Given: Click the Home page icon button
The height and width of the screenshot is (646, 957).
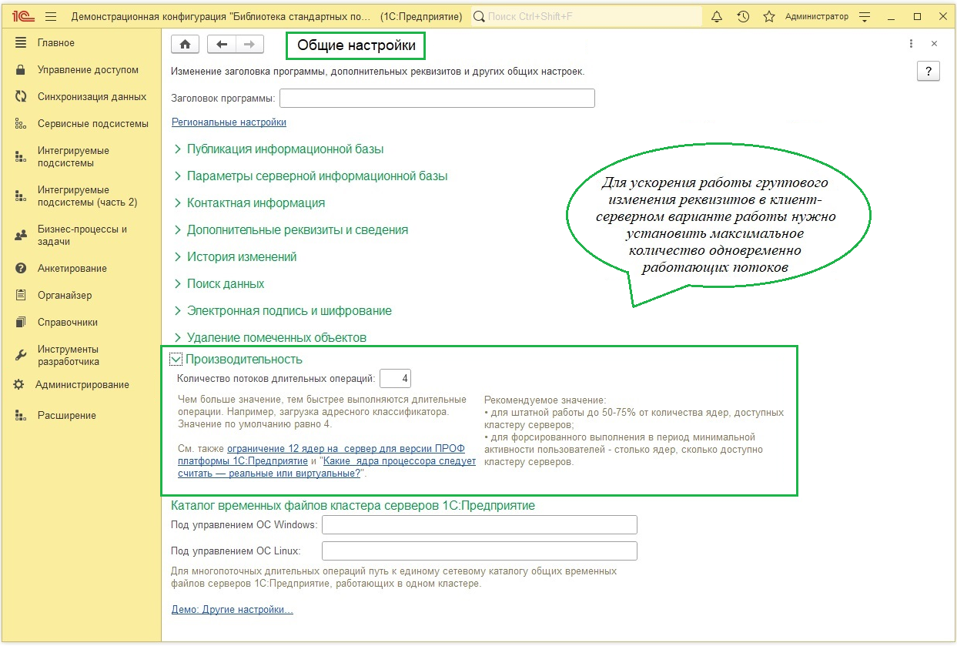Looking at the screenshot, I should click(x=185, y=45).
